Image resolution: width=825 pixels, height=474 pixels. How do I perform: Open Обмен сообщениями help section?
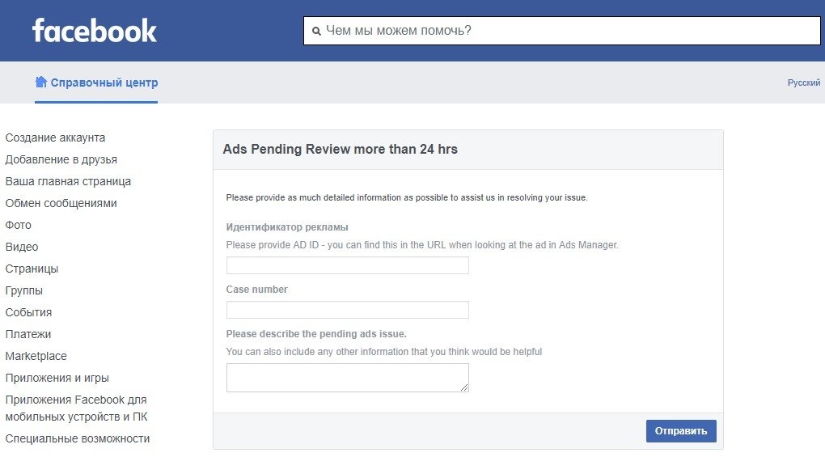coord(61,203)
